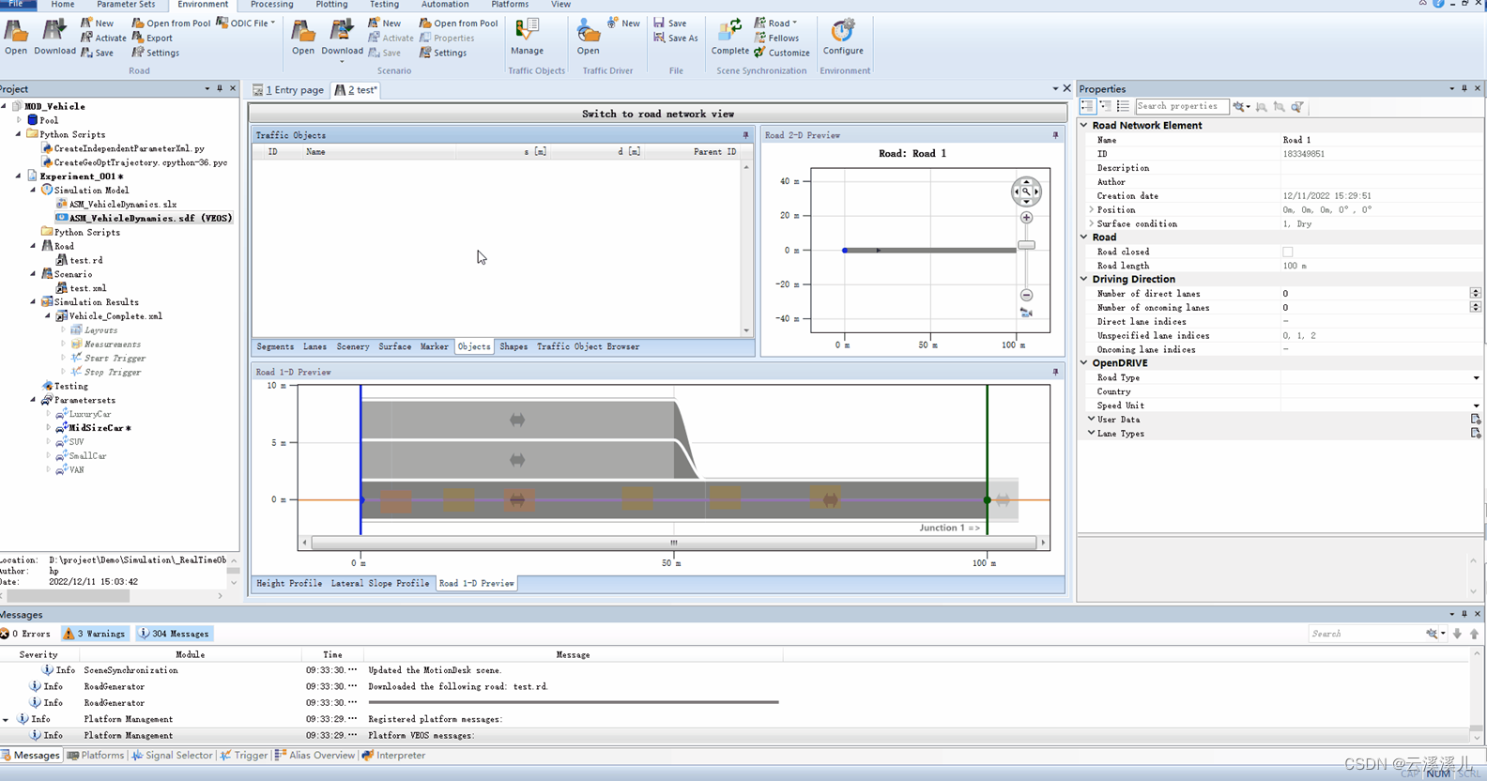
Task: Toggle the Road closed checkbox
Action: coord(1287,252)
